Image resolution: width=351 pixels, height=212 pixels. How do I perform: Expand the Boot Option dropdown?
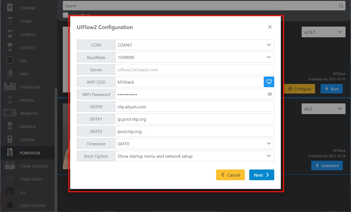194,156
